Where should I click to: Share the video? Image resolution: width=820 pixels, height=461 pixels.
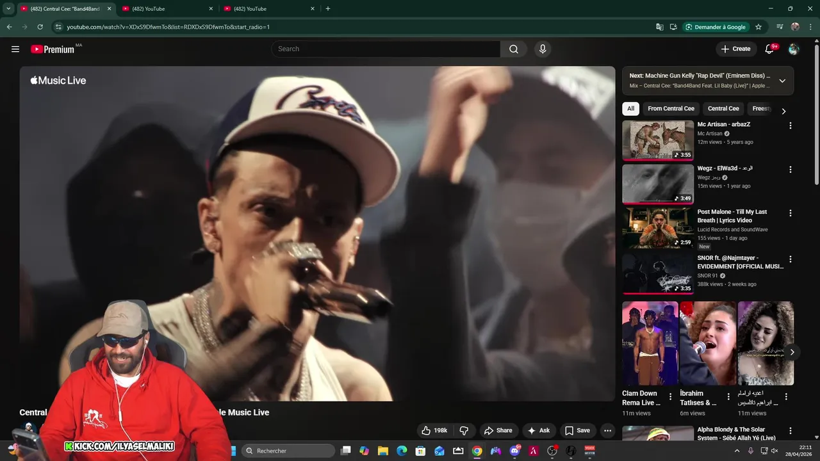tap(498, 430)
